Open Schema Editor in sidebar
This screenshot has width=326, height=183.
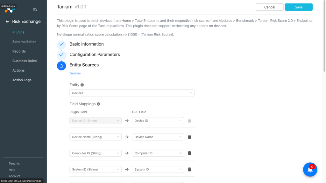(24, 42)
